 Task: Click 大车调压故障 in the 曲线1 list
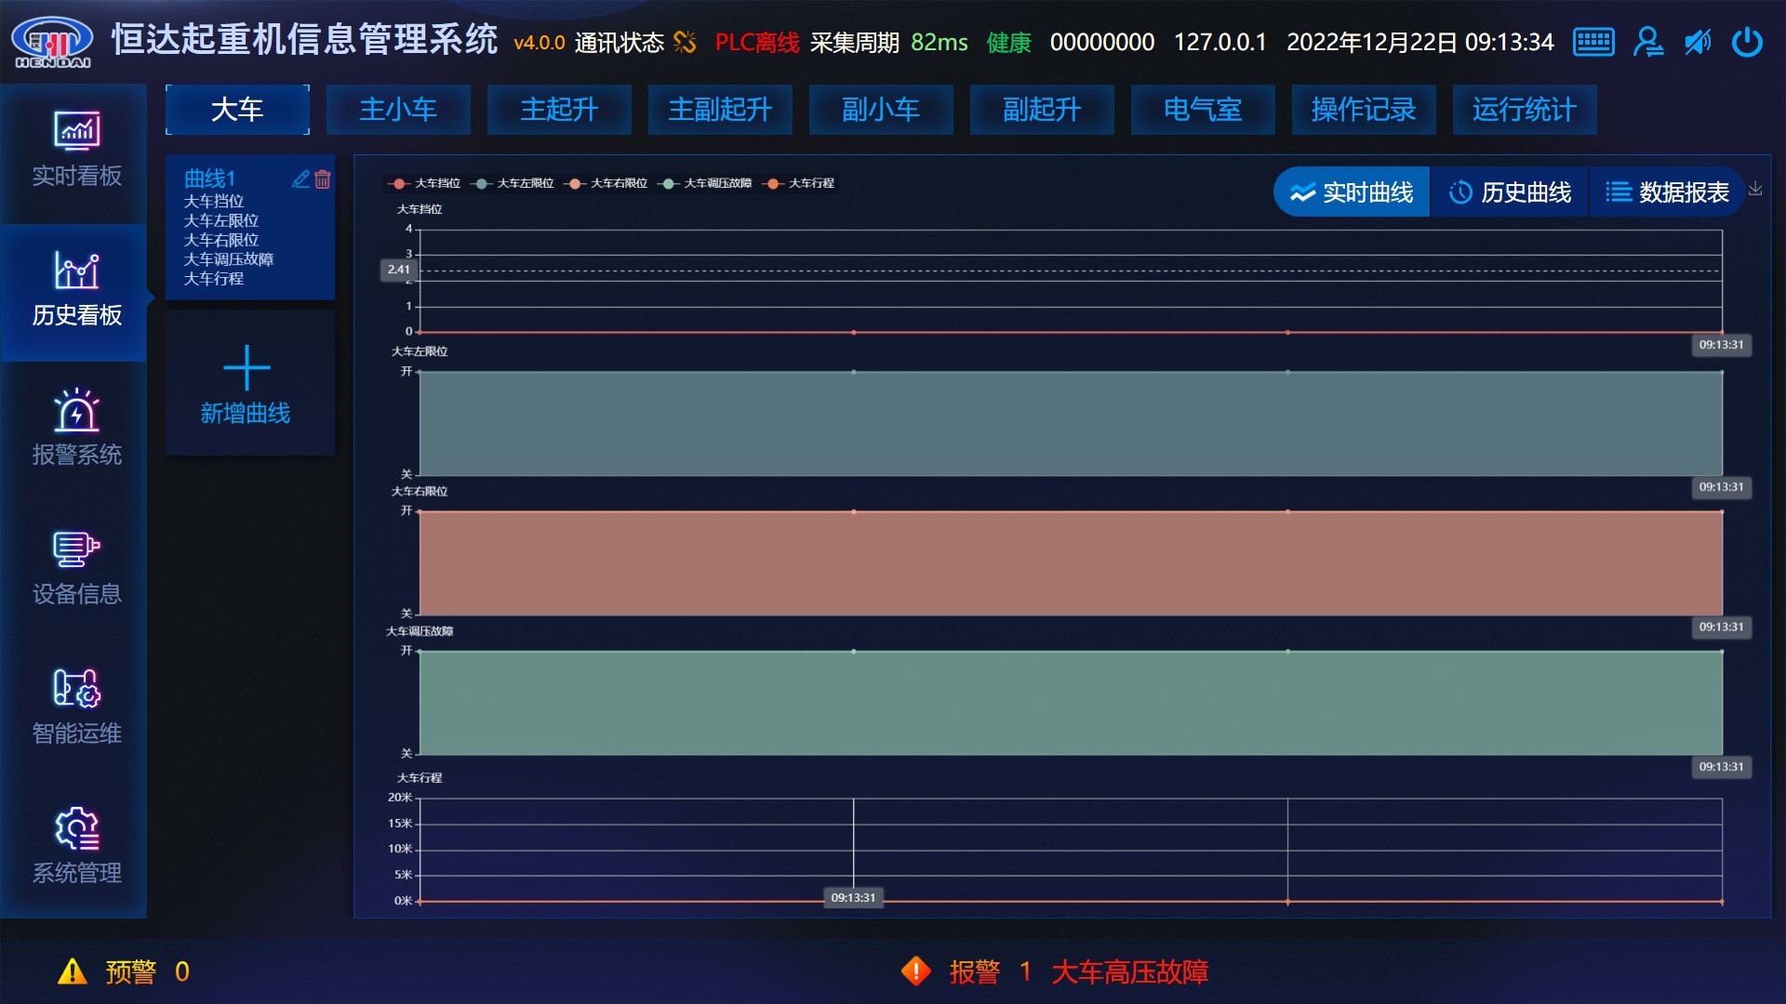229,259
